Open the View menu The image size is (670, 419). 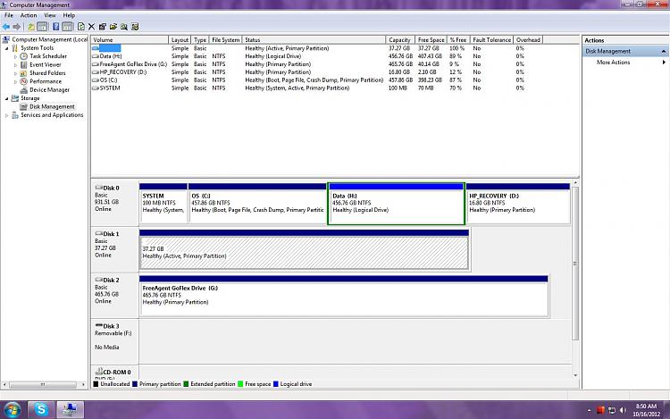50,15
